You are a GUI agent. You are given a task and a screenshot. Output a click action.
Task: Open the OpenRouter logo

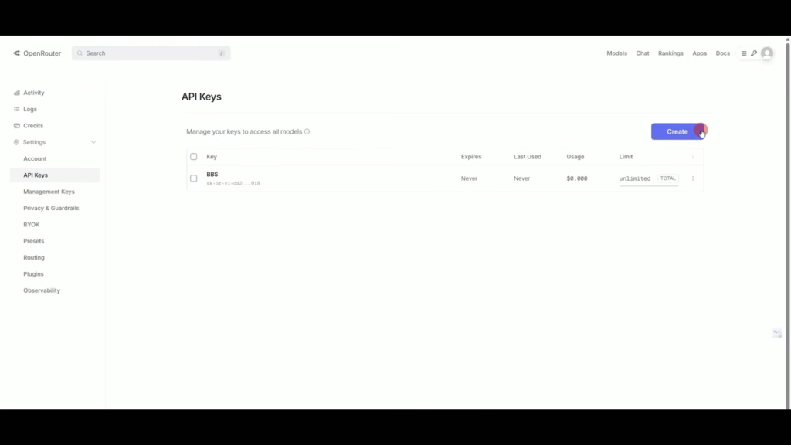tap(16, 53)
